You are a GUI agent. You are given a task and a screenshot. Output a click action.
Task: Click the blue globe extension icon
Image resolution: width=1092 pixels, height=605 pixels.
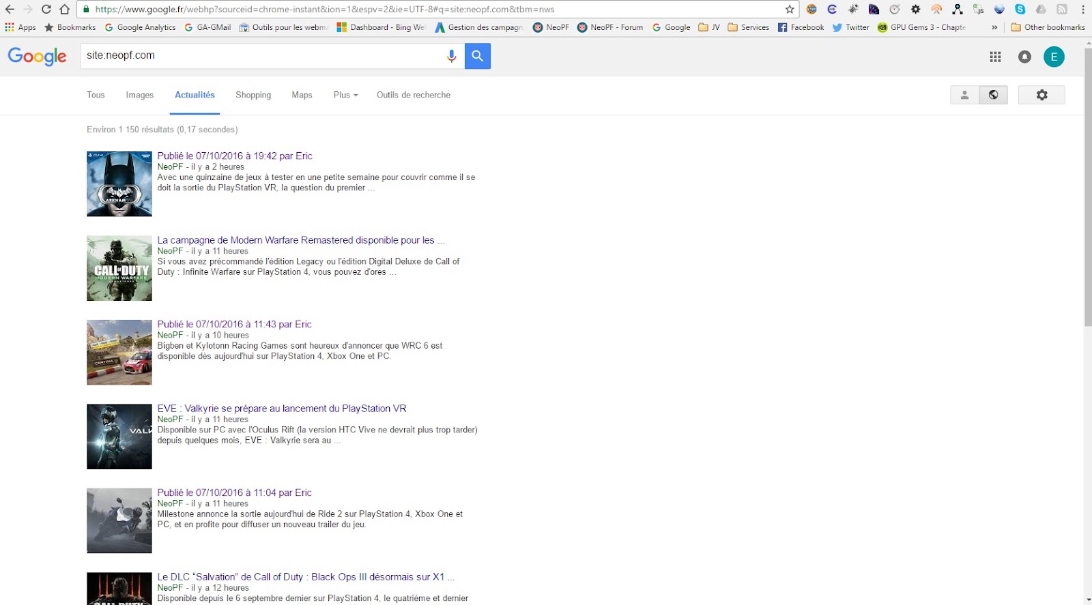(999, 10)
